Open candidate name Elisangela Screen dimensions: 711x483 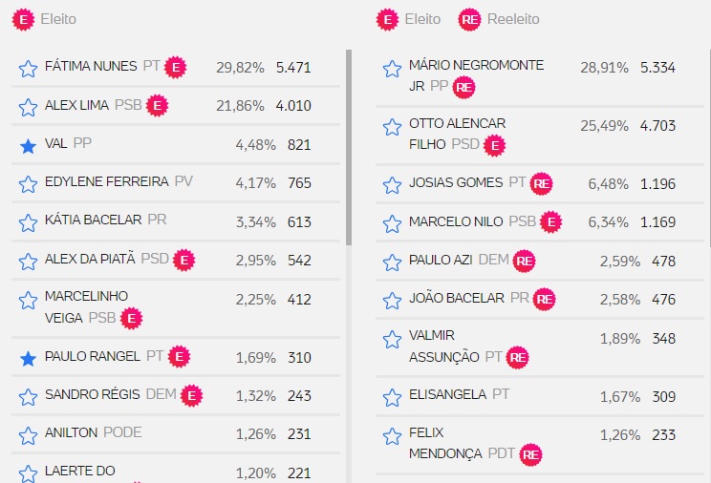click(x=447, y=394)
